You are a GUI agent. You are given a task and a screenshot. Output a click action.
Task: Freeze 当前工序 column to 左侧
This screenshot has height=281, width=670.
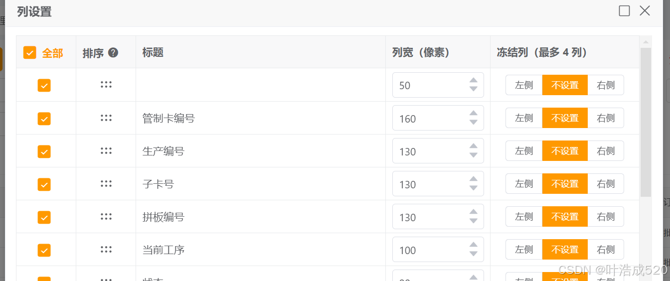coord(524,250)
